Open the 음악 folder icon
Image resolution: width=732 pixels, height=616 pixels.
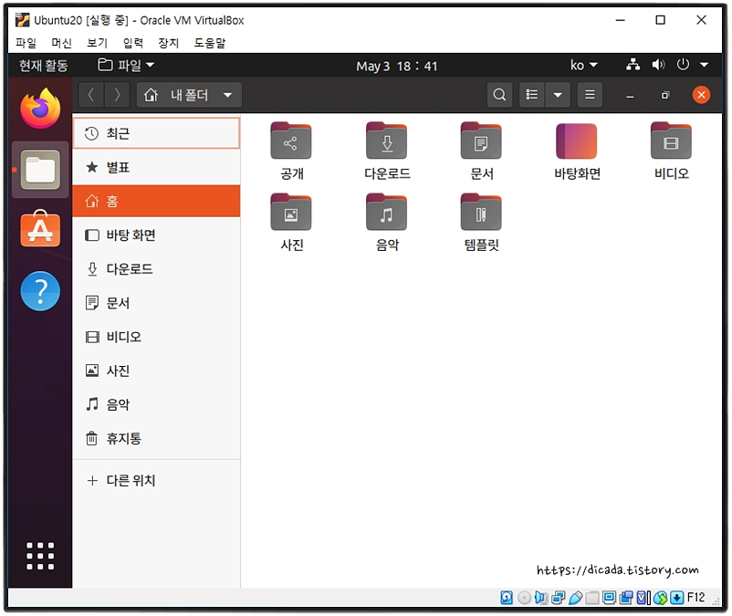[x=387, y=213]
